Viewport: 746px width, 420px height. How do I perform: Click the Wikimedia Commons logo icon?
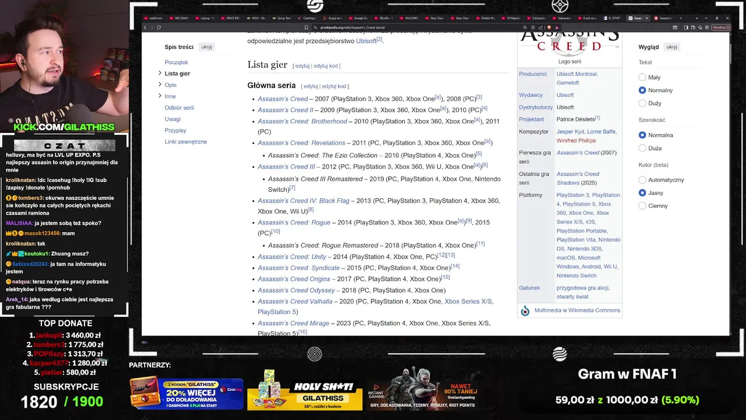[x=525, y=310]
